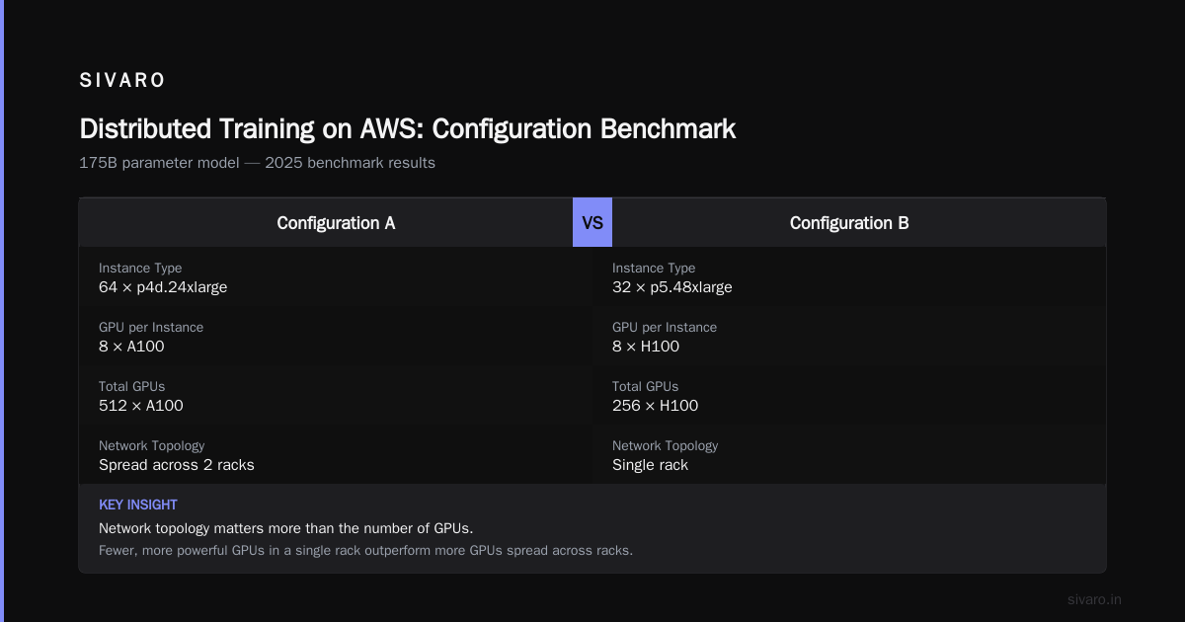
Task: Click the value '8 × H100'
Action: pos(646,347)
